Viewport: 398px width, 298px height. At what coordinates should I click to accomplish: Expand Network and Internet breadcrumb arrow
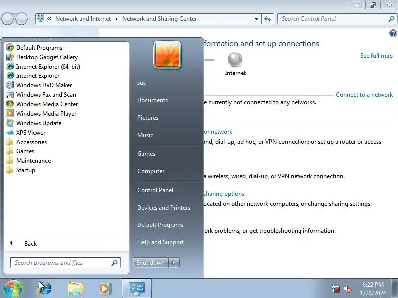(117, 19)
